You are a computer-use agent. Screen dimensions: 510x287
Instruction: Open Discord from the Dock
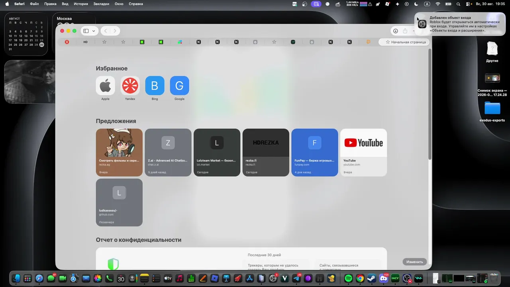tap(384, 278)
